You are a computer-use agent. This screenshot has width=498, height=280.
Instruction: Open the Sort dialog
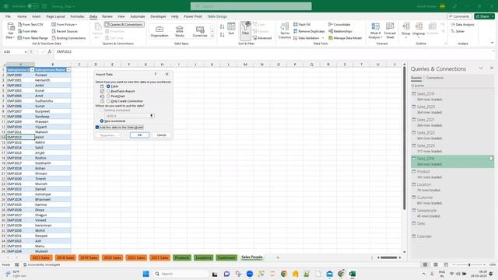231,29
